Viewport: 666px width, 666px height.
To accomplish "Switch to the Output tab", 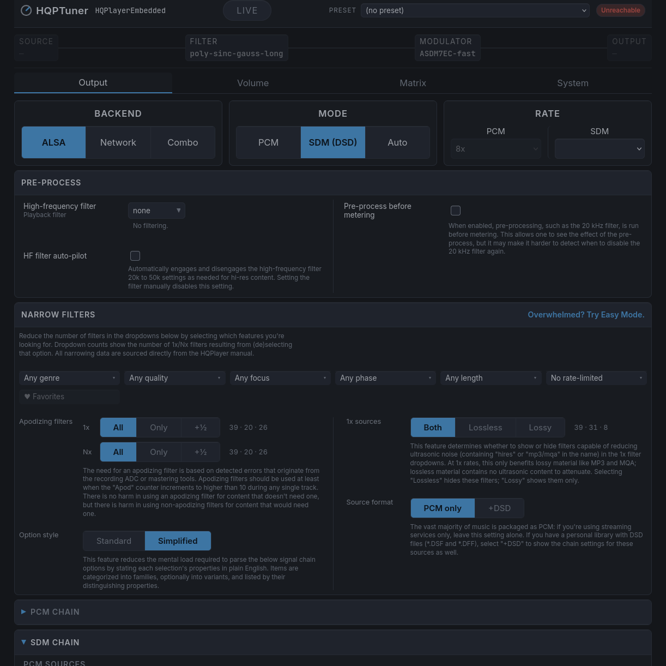I will point(93,83).
